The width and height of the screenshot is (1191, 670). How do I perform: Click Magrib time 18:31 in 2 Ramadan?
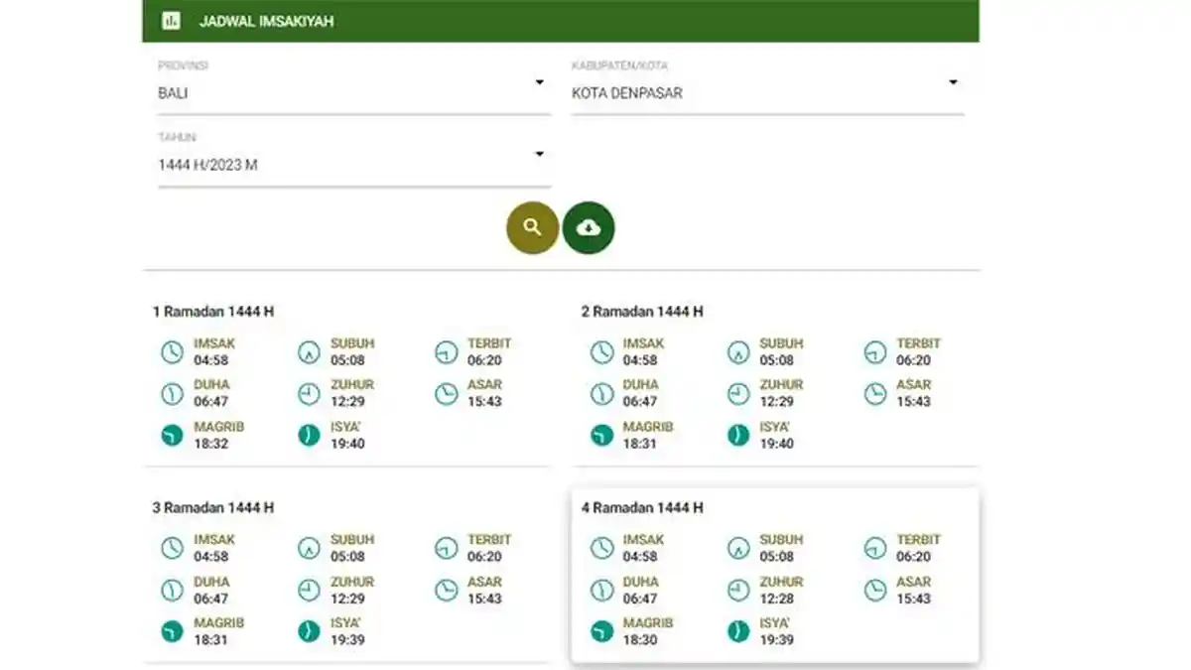[x=640, y=444]
